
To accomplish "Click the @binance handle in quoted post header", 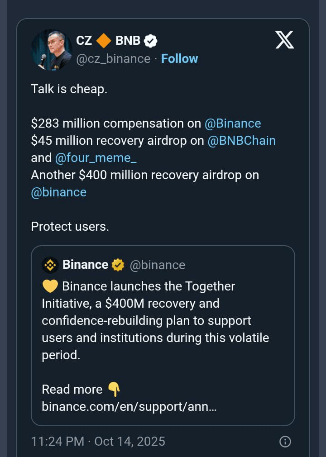I will pos(158,265).
